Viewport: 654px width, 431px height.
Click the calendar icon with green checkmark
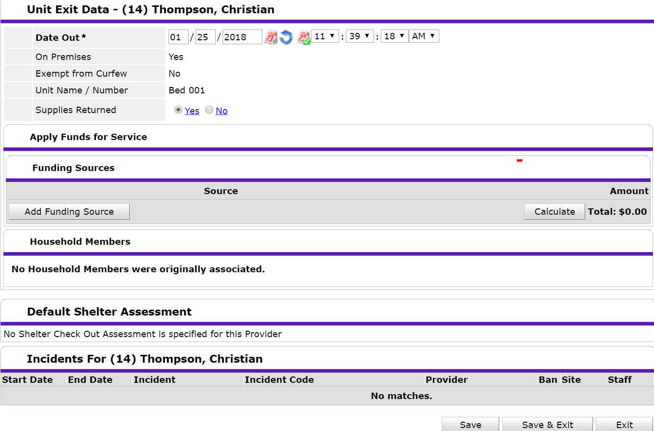(304, 37)
